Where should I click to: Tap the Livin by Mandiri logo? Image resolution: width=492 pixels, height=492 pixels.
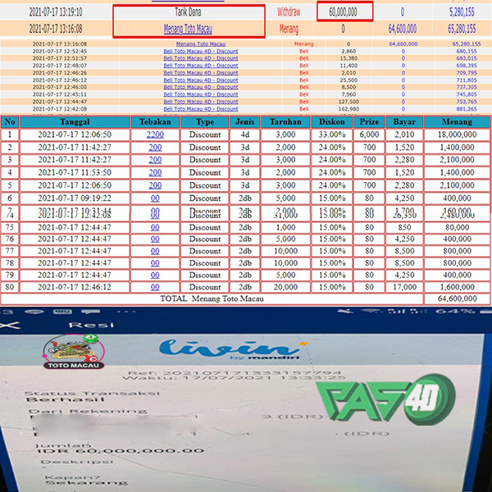click(233, 349)
